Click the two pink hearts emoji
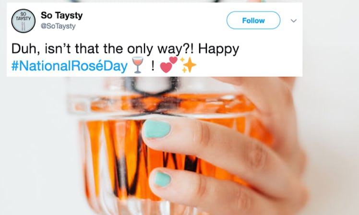This screenshot has height=215, width=359. click(x=168, y=65)
